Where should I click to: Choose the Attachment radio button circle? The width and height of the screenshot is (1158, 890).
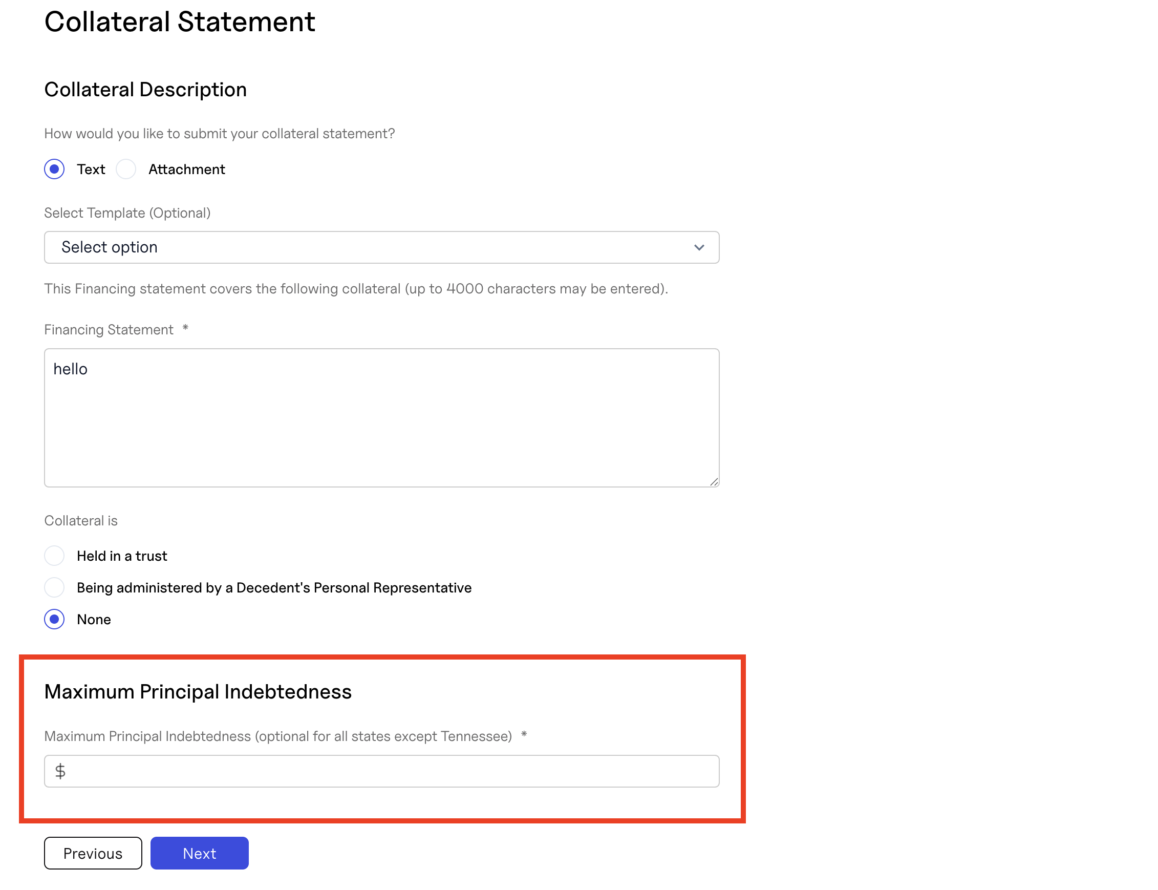pyautogui.click(x=126, y=169)
